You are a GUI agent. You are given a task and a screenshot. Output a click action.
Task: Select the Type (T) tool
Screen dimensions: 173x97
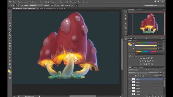pos(10,55)
